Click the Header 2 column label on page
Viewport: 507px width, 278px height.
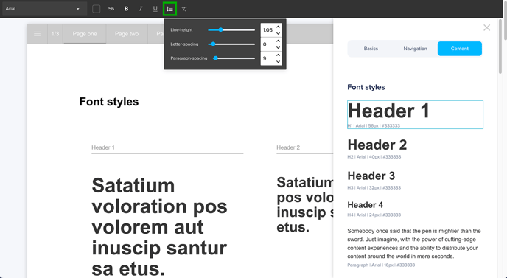(x=288, y=147)
